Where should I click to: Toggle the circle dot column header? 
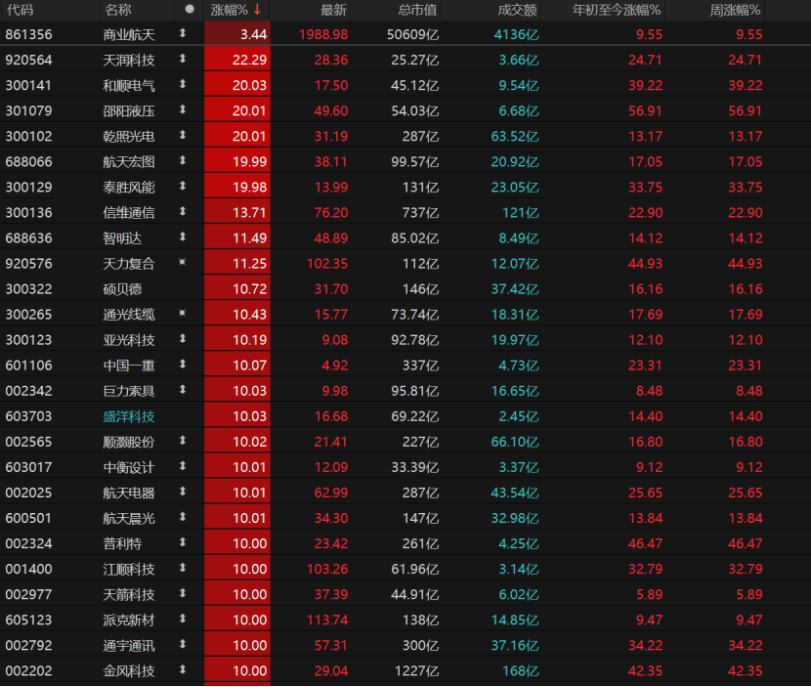189,10
